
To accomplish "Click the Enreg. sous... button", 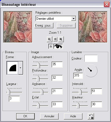I will tap(44, 25).
